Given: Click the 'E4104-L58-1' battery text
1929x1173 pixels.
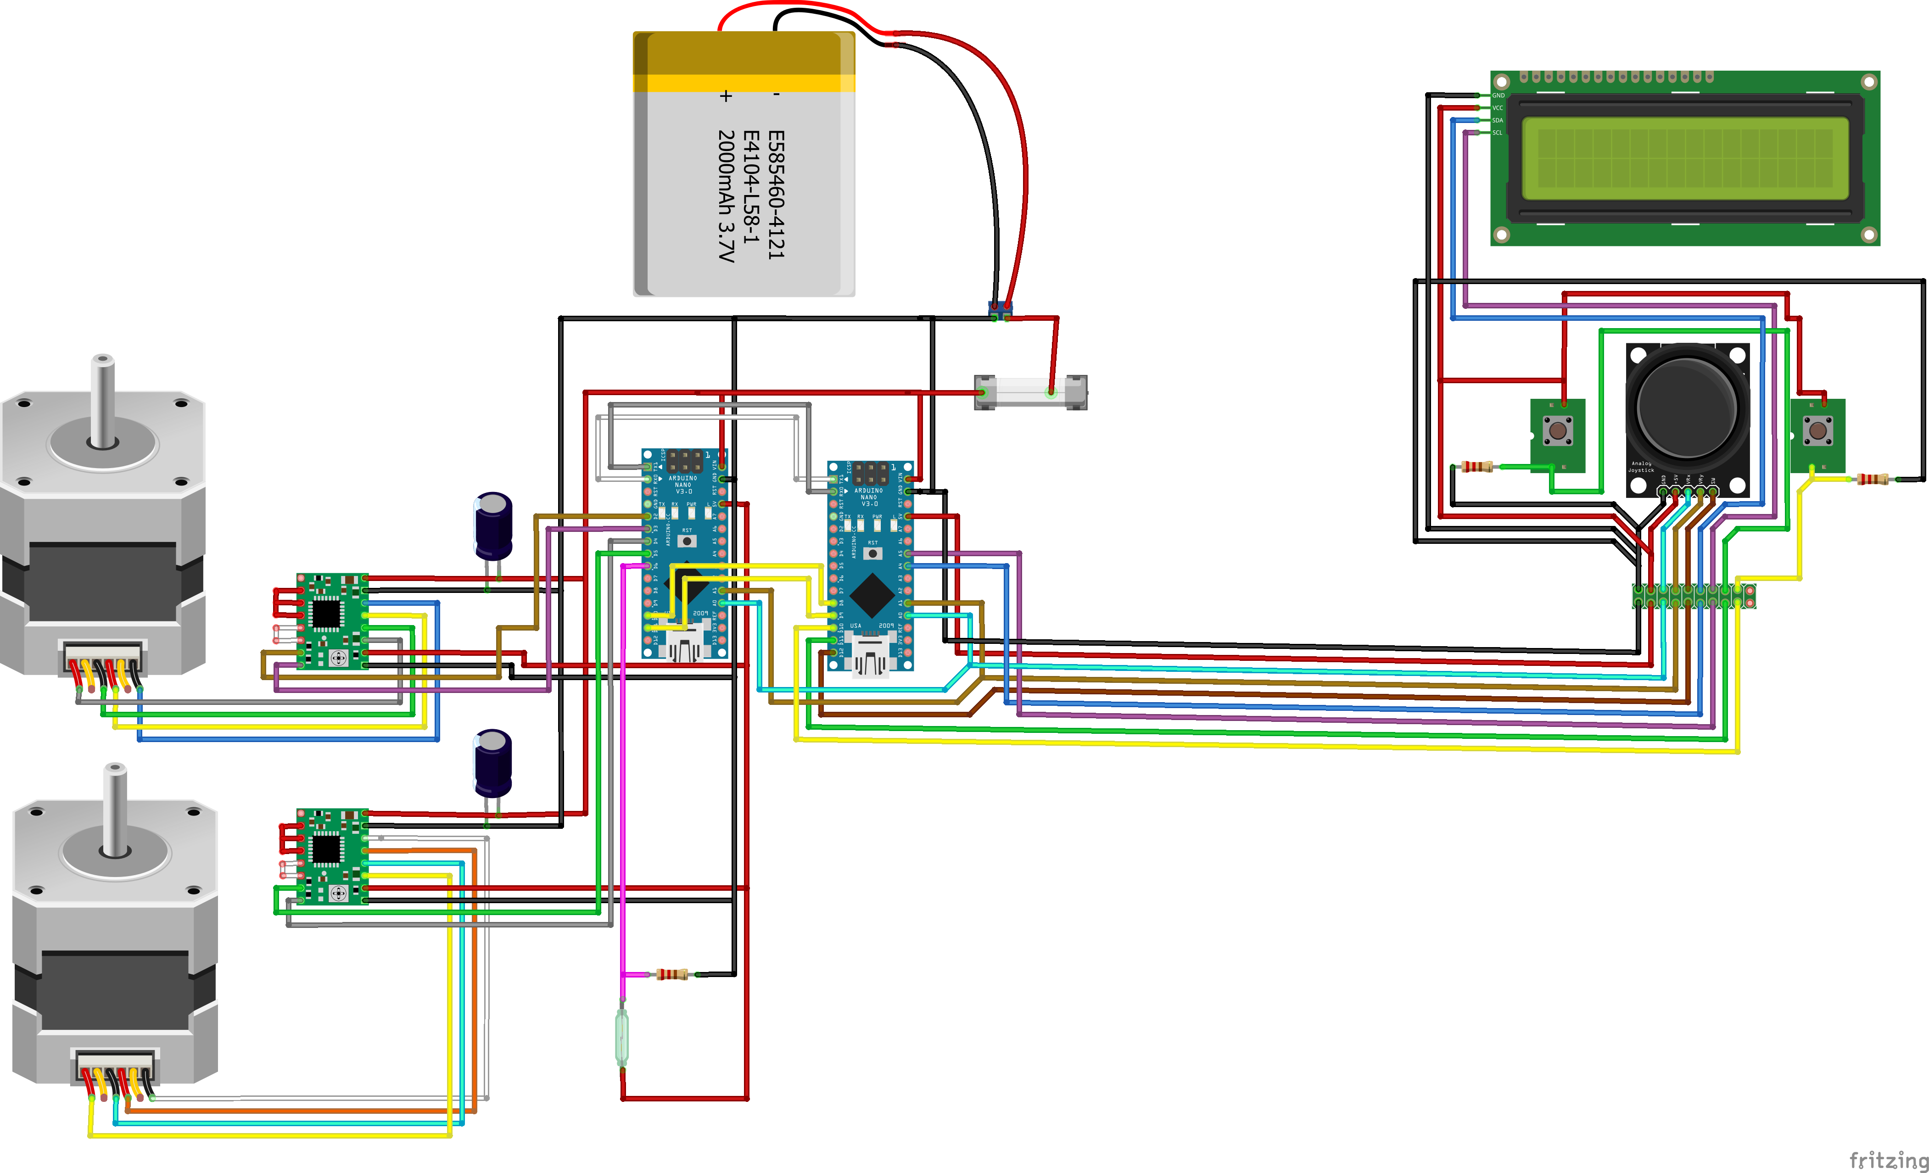Looking at the screenshot, I should pyautogui.click(x=751, y=186).
